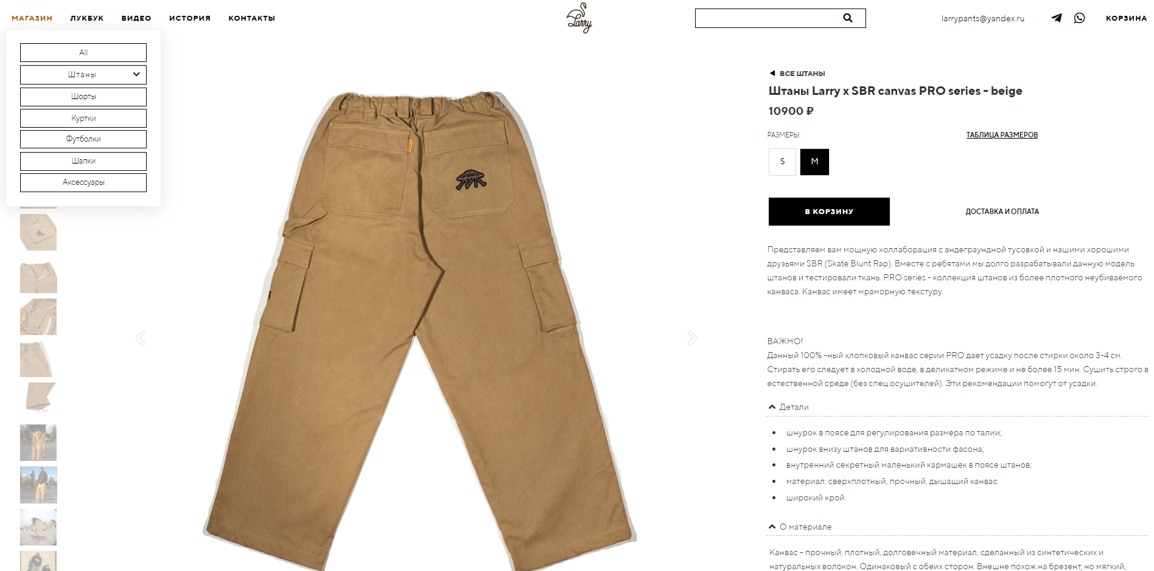Select the Куртки category
Screen dimensions: 1154x571
[x=83, y=118]
